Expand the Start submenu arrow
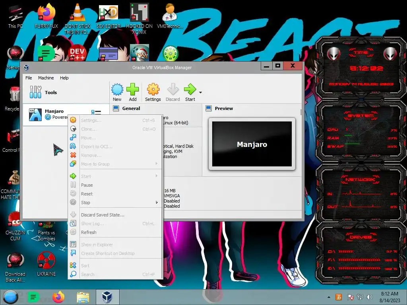The image size is (407, 305). (157, 176)
